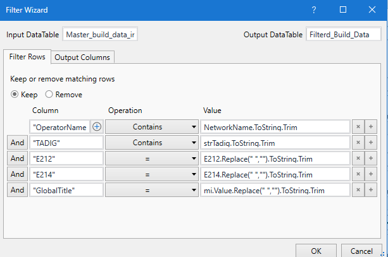Add a row after the TADIG condition
This screenshot has height=257, width=388.
[x=372, y=142]
